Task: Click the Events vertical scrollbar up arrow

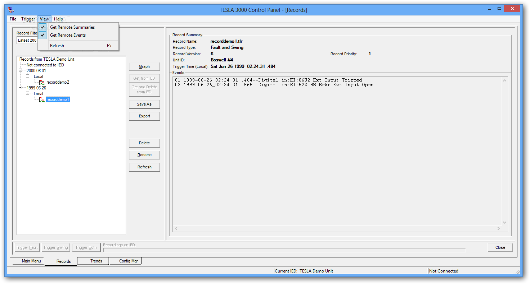Action: [504, 80]
